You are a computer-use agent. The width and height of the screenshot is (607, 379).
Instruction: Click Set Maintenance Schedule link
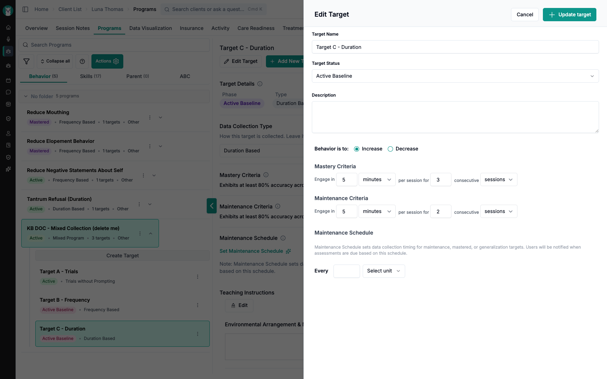click(255, 251)
